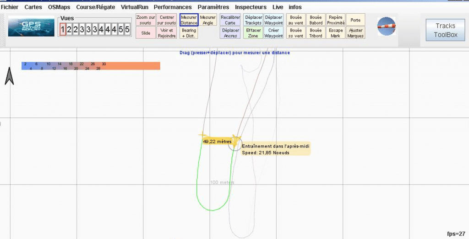Click the windsock wind direction icon
This screenshot has width=469, height=239.
click(x=385, y=27)
